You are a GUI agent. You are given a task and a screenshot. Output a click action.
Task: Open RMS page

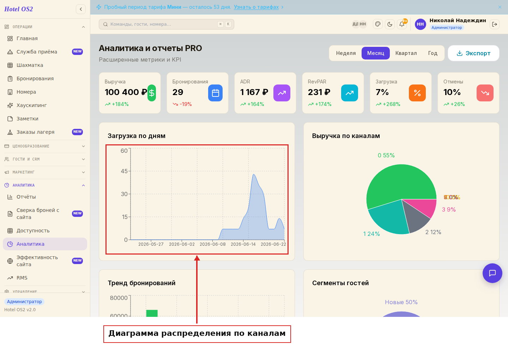click(44, 278)
